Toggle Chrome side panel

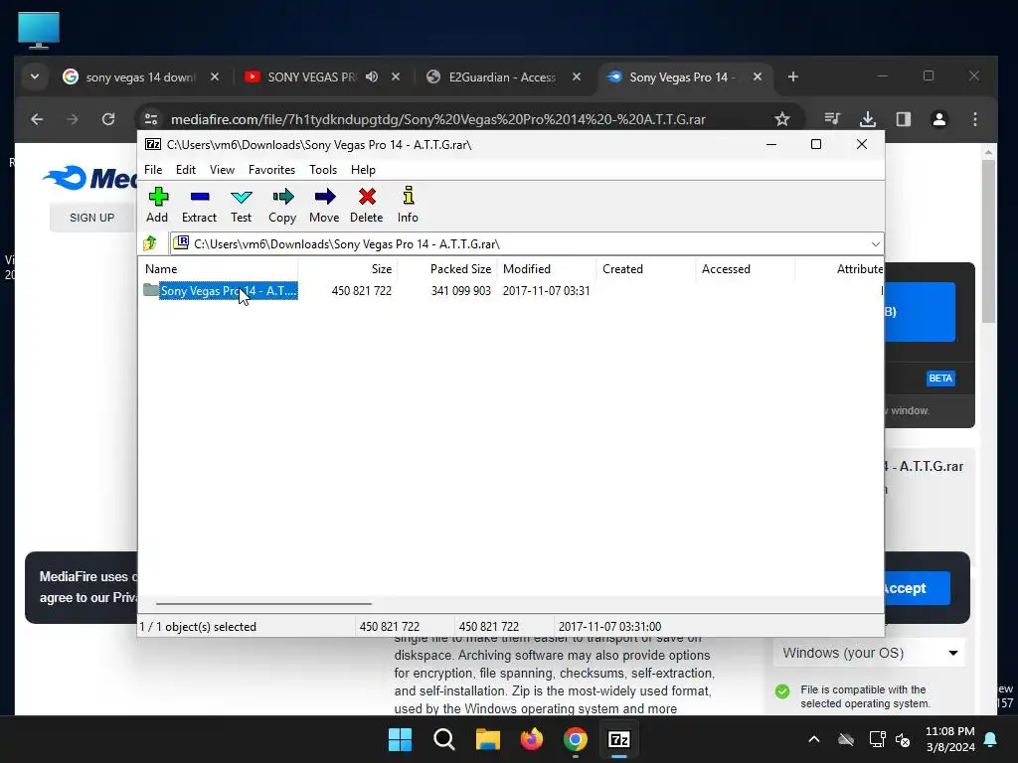[x=903, y=119]
